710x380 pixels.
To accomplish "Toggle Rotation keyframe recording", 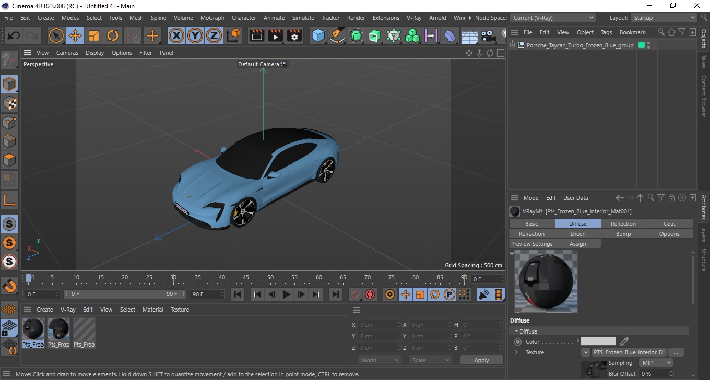I will click(x=435, y=294).
